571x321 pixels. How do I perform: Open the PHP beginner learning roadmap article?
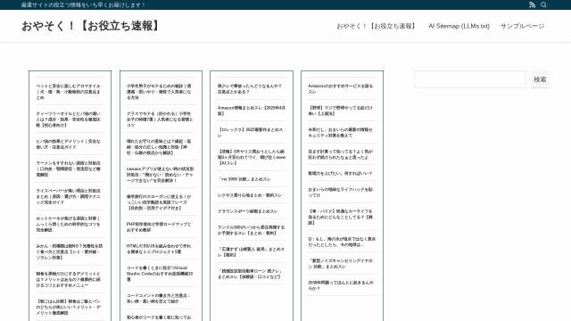pos(159,227)
